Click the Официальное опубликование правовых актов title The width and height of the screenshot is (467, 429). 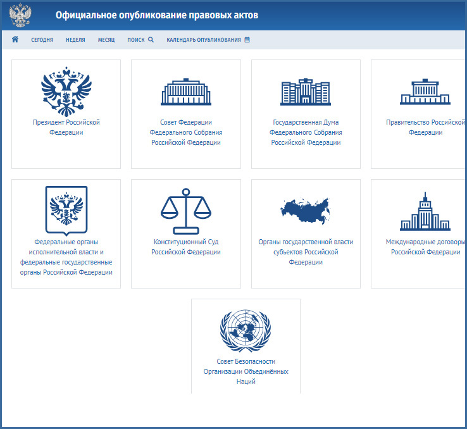(157, 15)
